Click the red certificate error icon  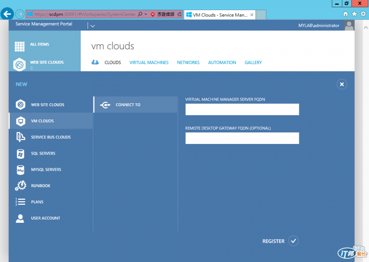[153, 14]
